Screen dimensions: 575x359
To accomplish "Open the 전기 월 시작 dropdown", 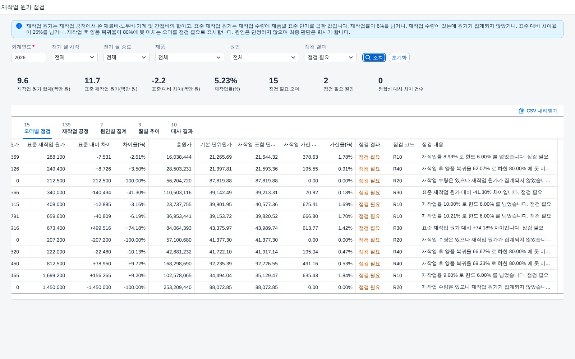I will (x=75, y=57).
